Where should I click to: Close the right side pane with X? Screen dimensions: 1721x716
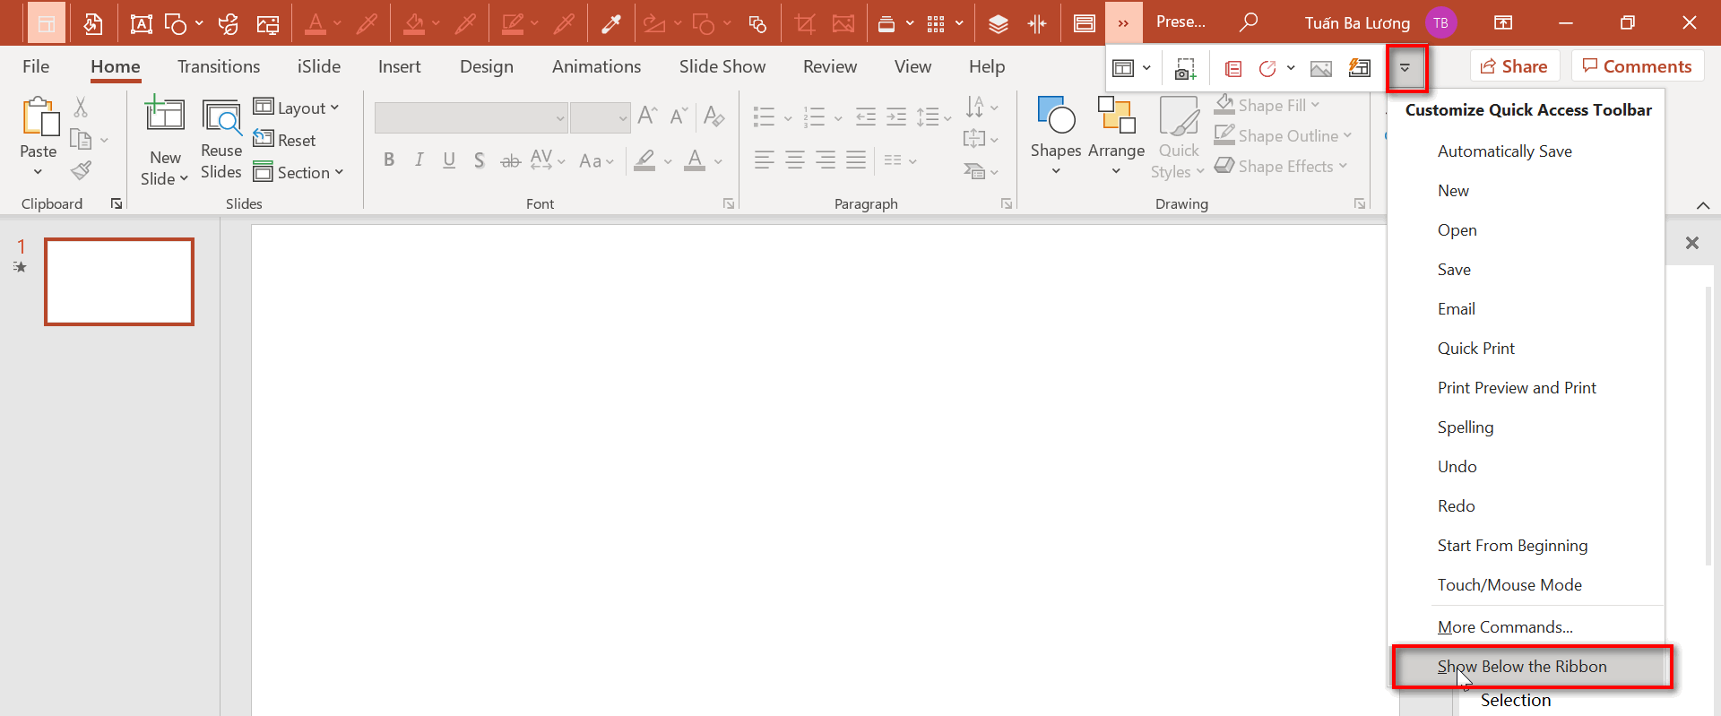(x=1692, y=243)
